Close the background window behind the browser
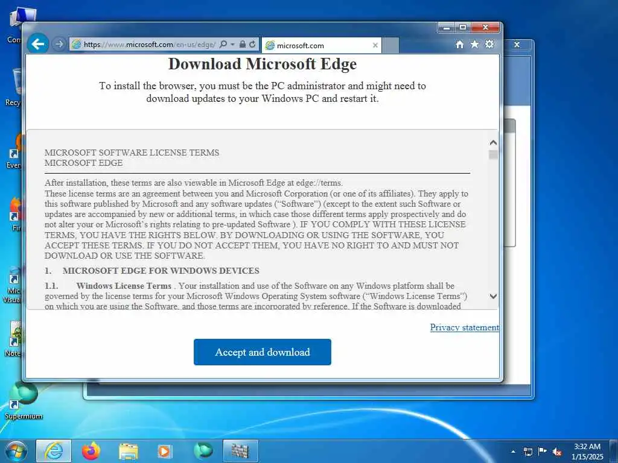618x463 pixels. (517, 45)
